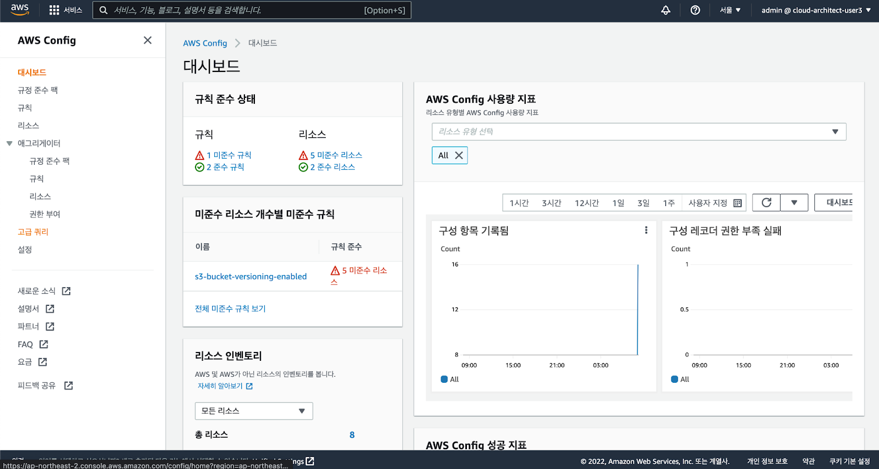Open the refresh interval dropdown arrow
This screenshot has height=469, width=879.
(794, 203)
